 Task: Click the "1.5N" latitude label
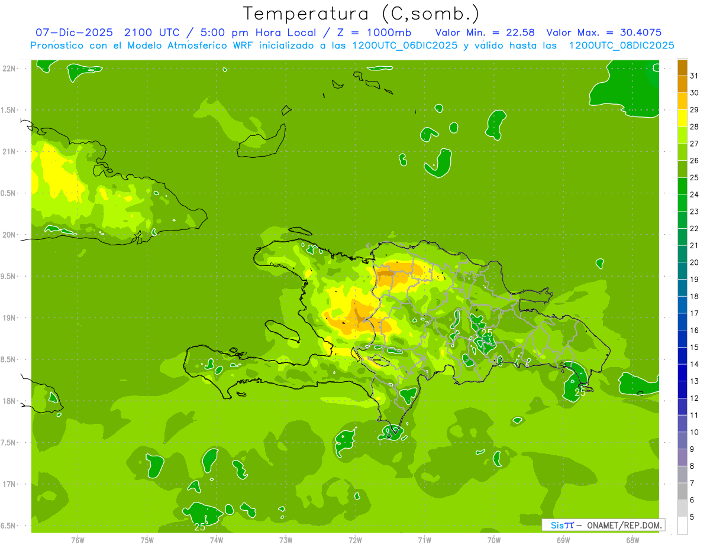[9, 110]
